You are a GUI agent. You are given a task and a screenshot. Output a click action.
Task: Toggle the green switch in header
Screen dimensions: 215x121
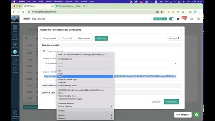(171, 19)
